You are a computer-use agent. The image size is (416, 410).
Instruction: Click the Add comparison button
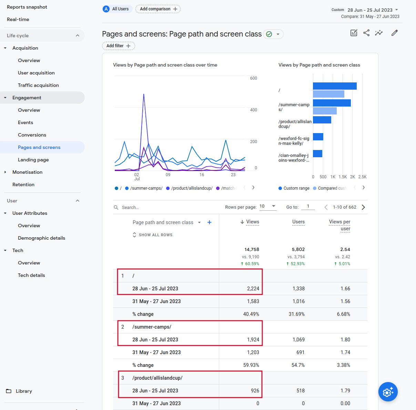(158, 9)
